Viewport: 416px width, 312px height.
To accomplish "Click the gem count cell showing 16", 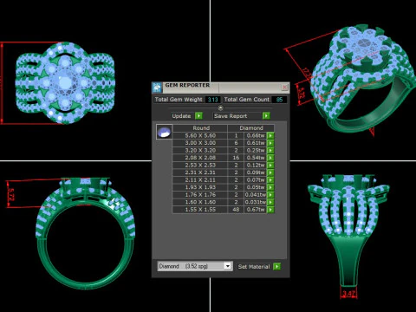I will tap(236, 158).
